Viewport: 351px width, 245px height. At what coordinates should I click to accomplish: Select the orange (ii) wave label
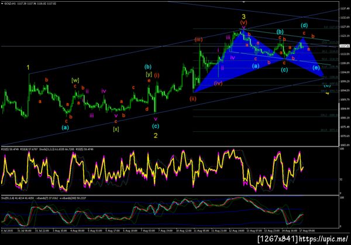point(192,98)
